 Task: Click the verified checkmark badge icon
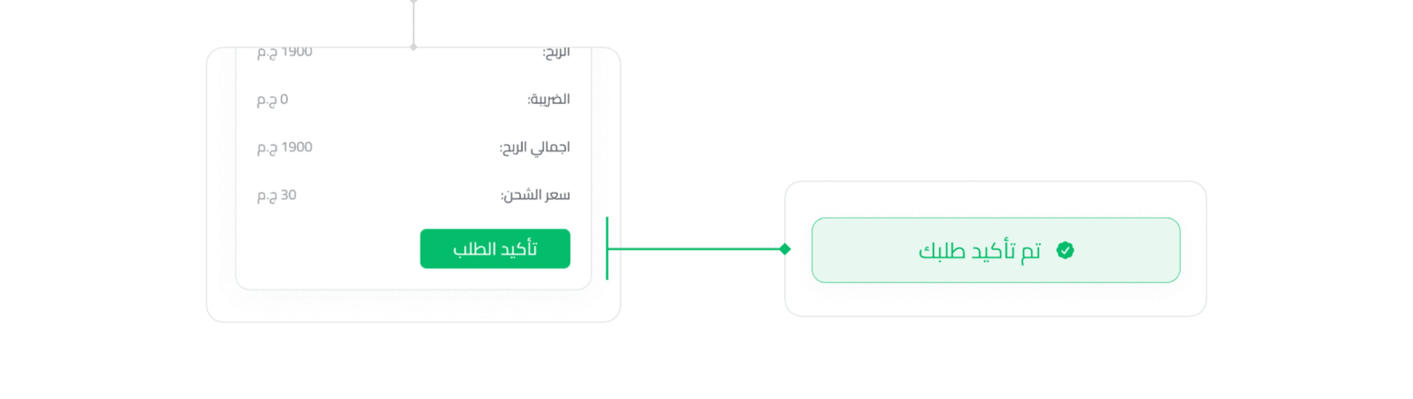[1065, 251]
